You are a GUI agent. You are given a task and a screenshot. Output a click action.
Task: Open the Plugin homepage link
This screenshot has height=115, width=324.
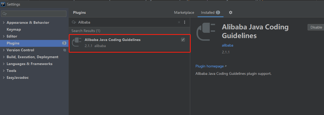click(x=211, y=66)
